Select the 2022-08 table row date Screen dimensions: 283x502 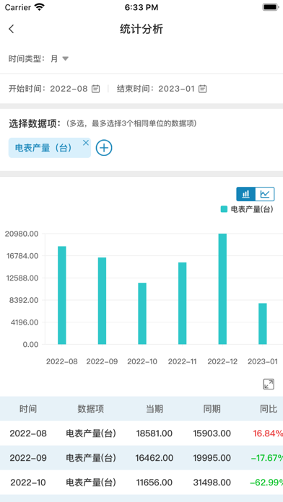pyautogui.click(x=28, y=433)
